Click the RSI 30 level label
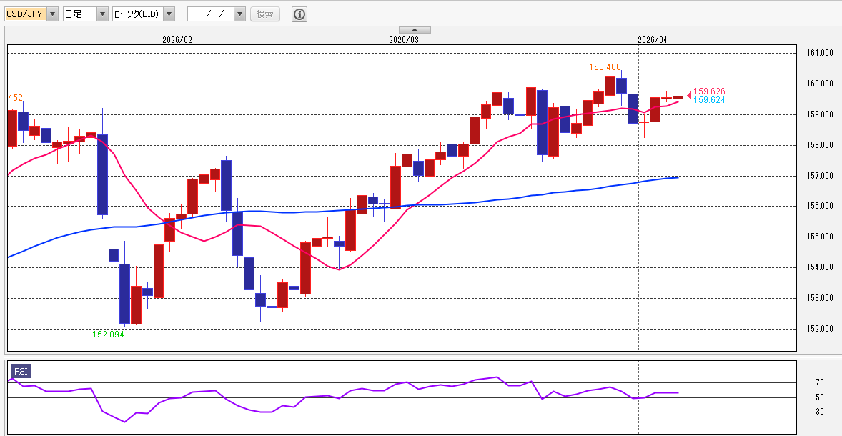The height and width of the screenshot is (436, 842). coord(819,412)
